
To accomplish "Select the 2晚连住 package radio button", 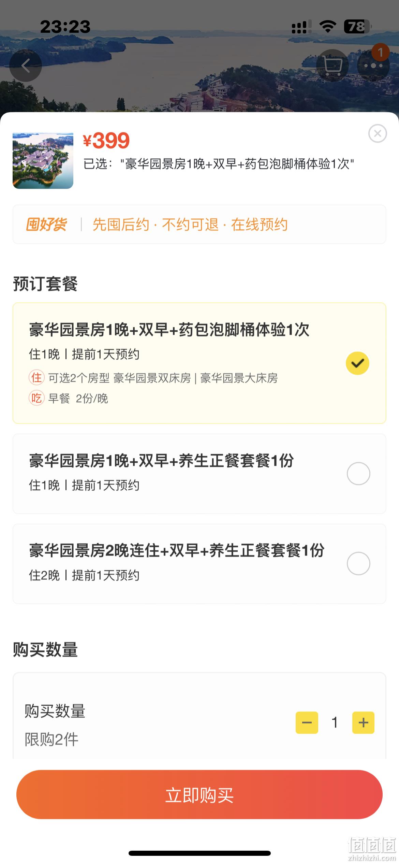I will pos(358,563).
